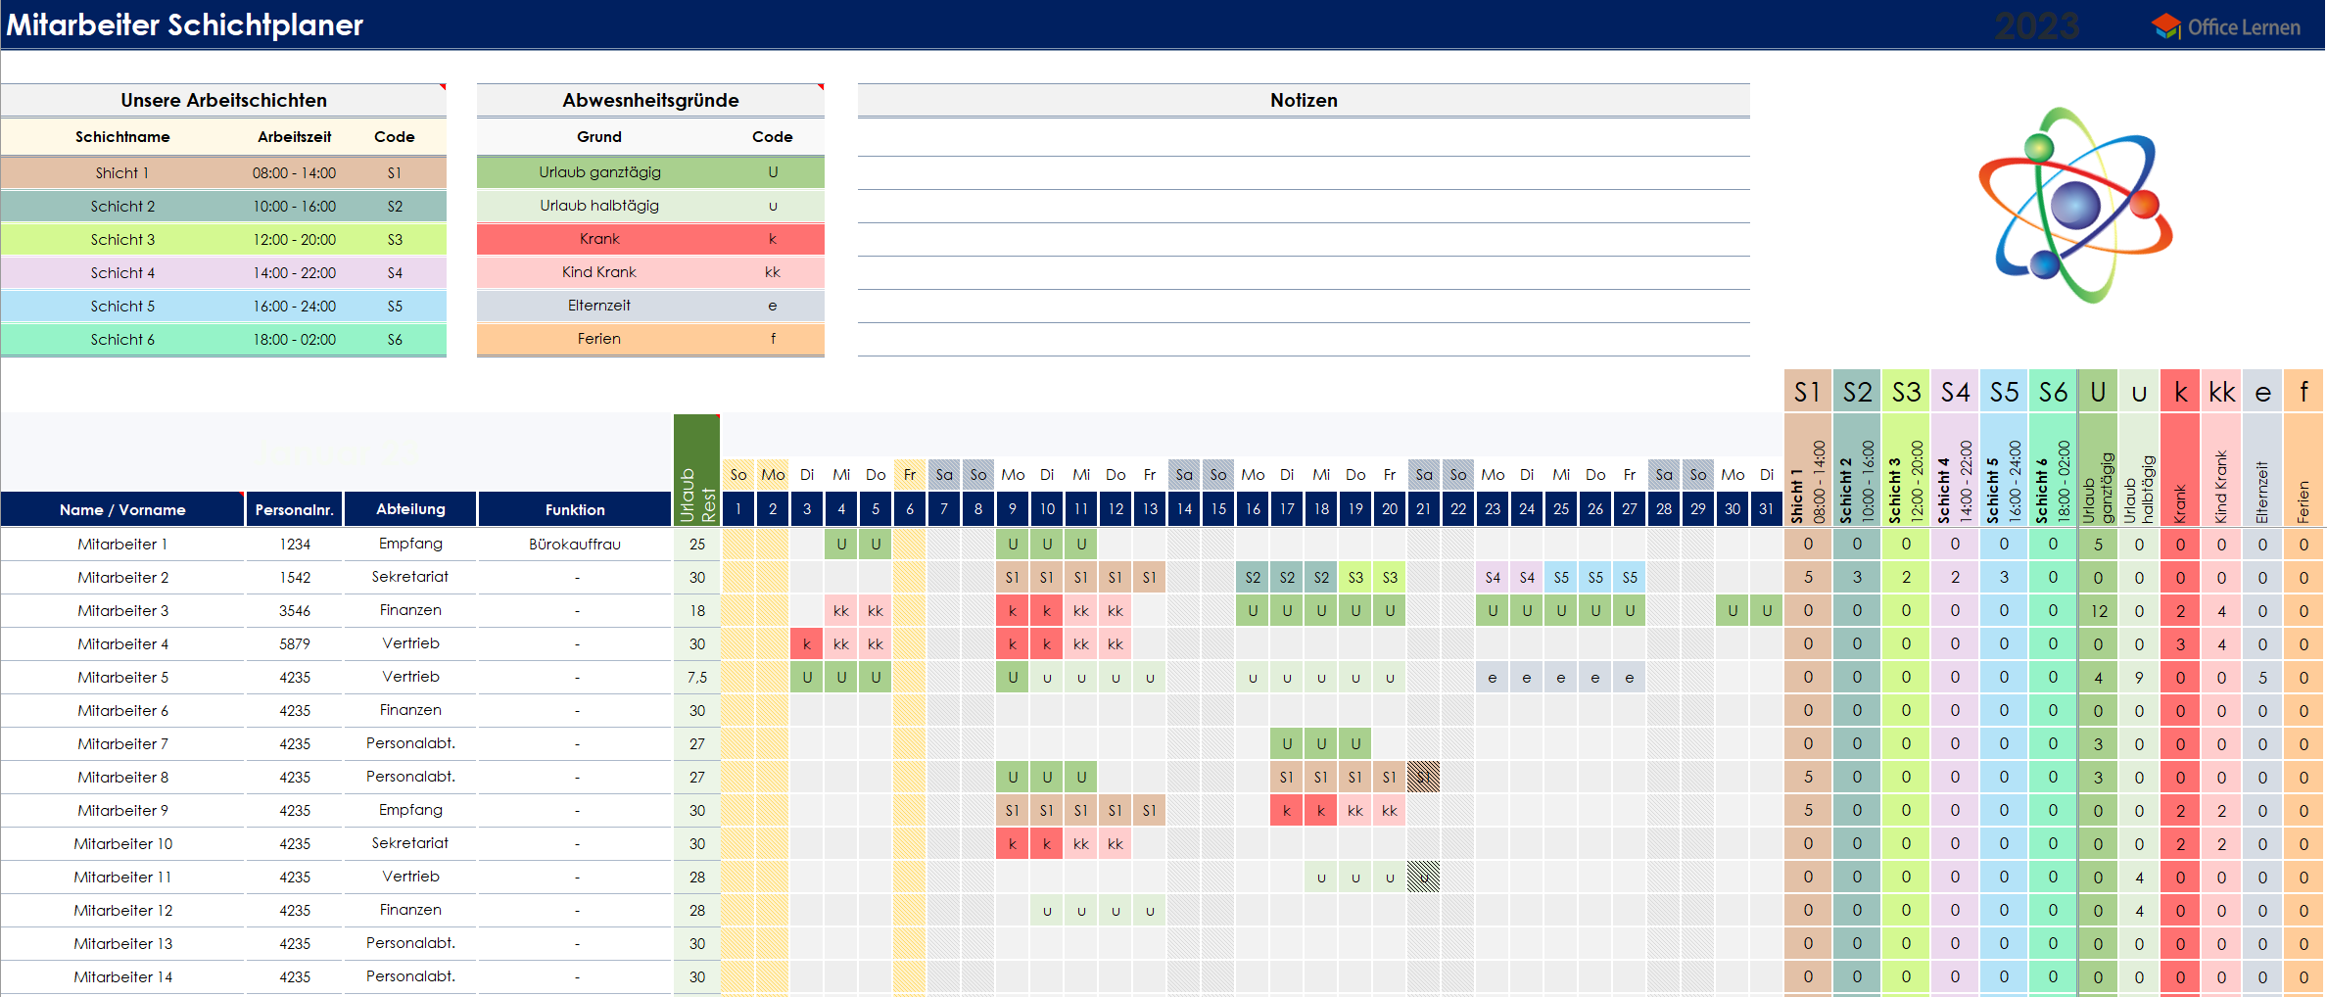
Task: Click the red Krank legend row
Action: tap(650, 239)
